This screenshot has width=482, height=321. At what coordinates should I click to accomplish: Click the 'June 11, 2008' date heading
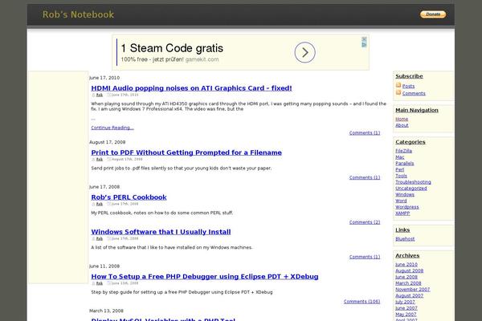[x=104, y=266]
